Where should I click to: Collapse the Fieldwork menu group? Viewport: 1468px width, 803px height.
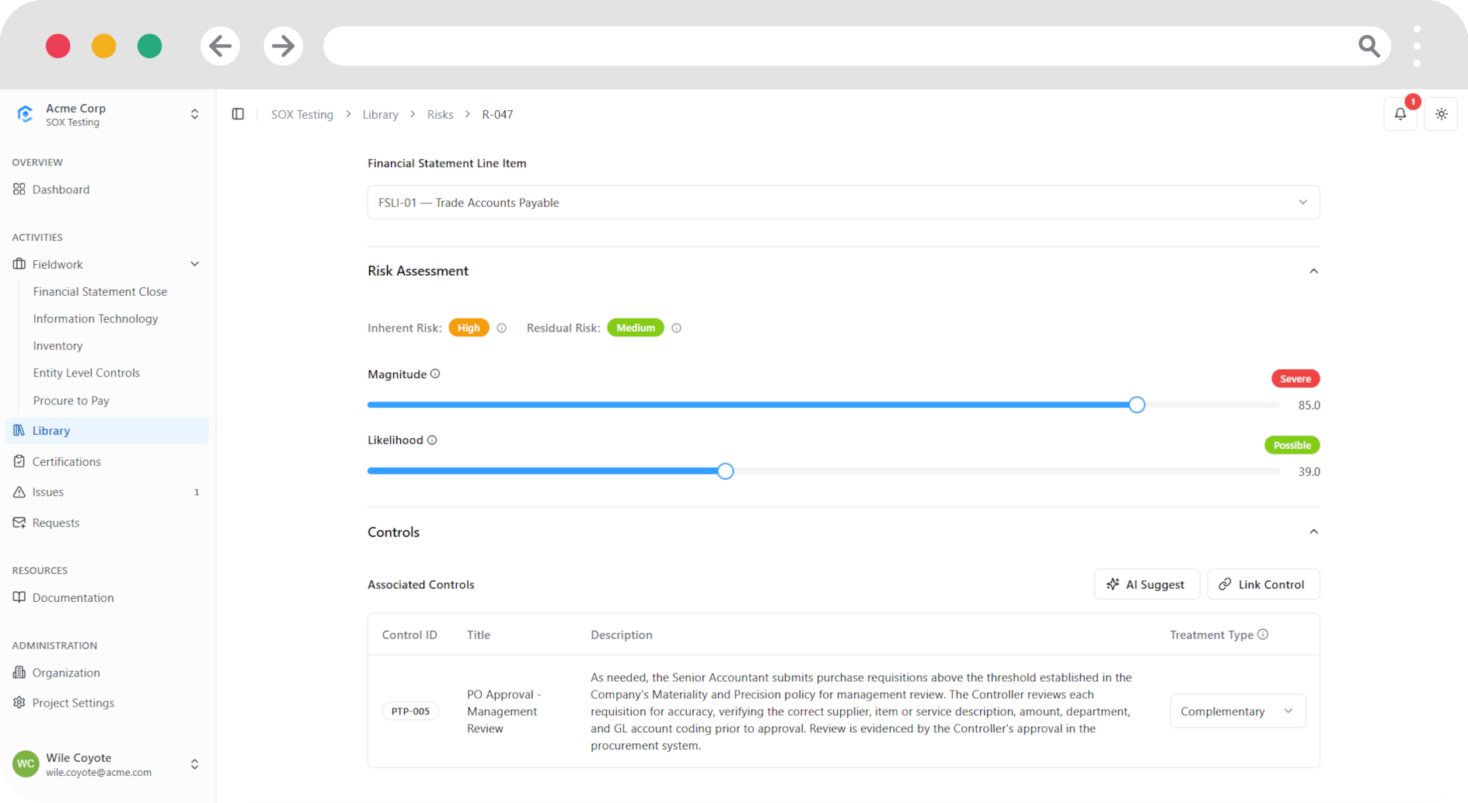[194, 264]
